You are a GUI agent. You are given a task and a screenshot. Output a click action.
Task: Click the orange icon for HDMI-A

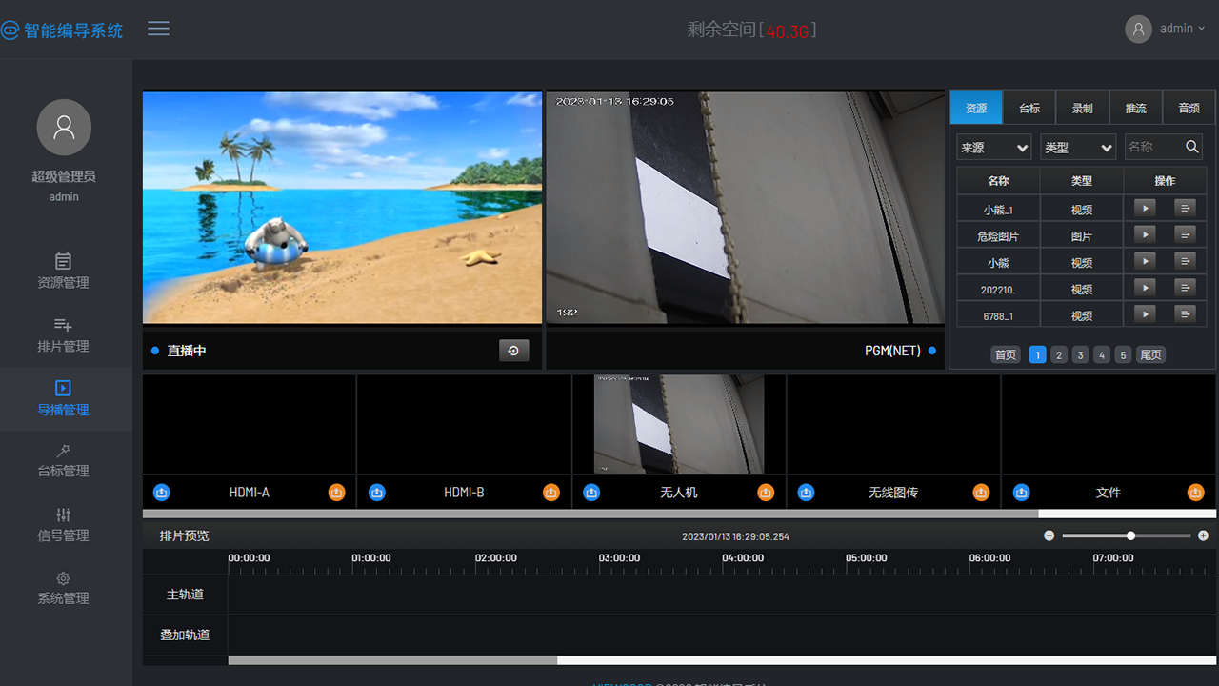click(x=336, y=492)
